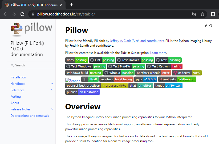
Task: Click the browser forward arrow
Action: pos(14,14)
